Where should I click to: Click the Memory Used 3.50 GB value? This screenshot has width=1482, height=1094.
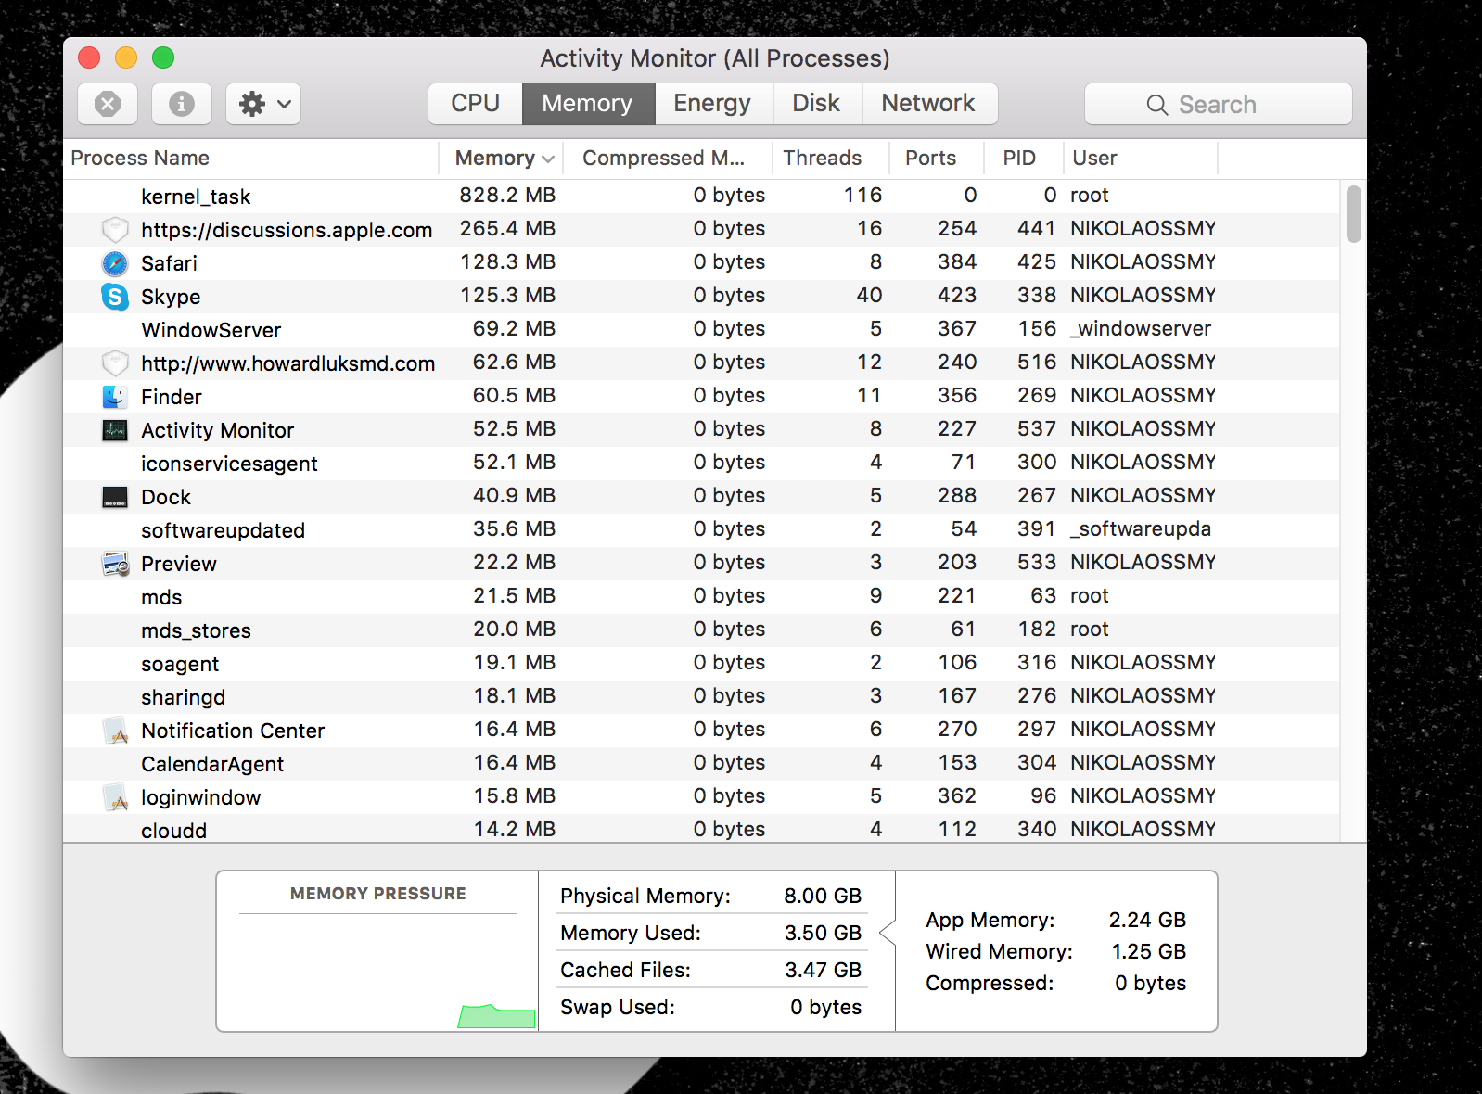(823, 933)
